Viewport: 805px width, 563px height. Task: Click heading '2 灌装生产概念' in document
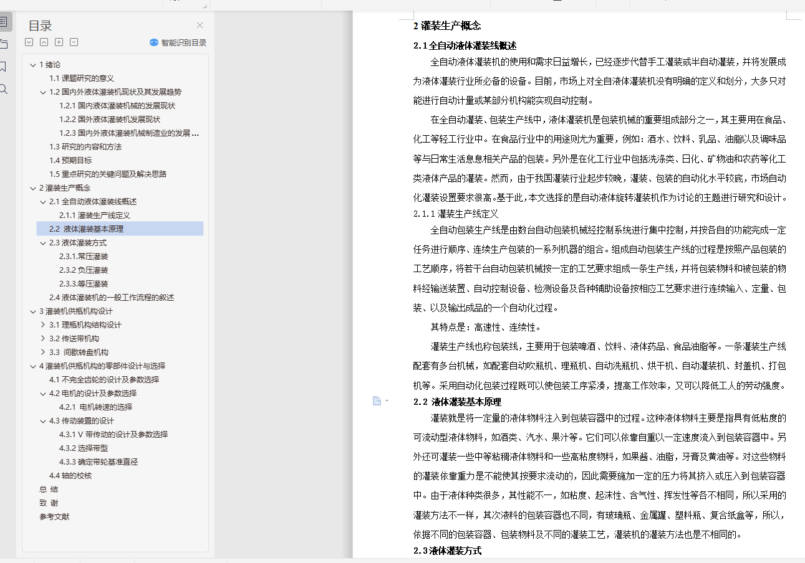coord(446,26)
